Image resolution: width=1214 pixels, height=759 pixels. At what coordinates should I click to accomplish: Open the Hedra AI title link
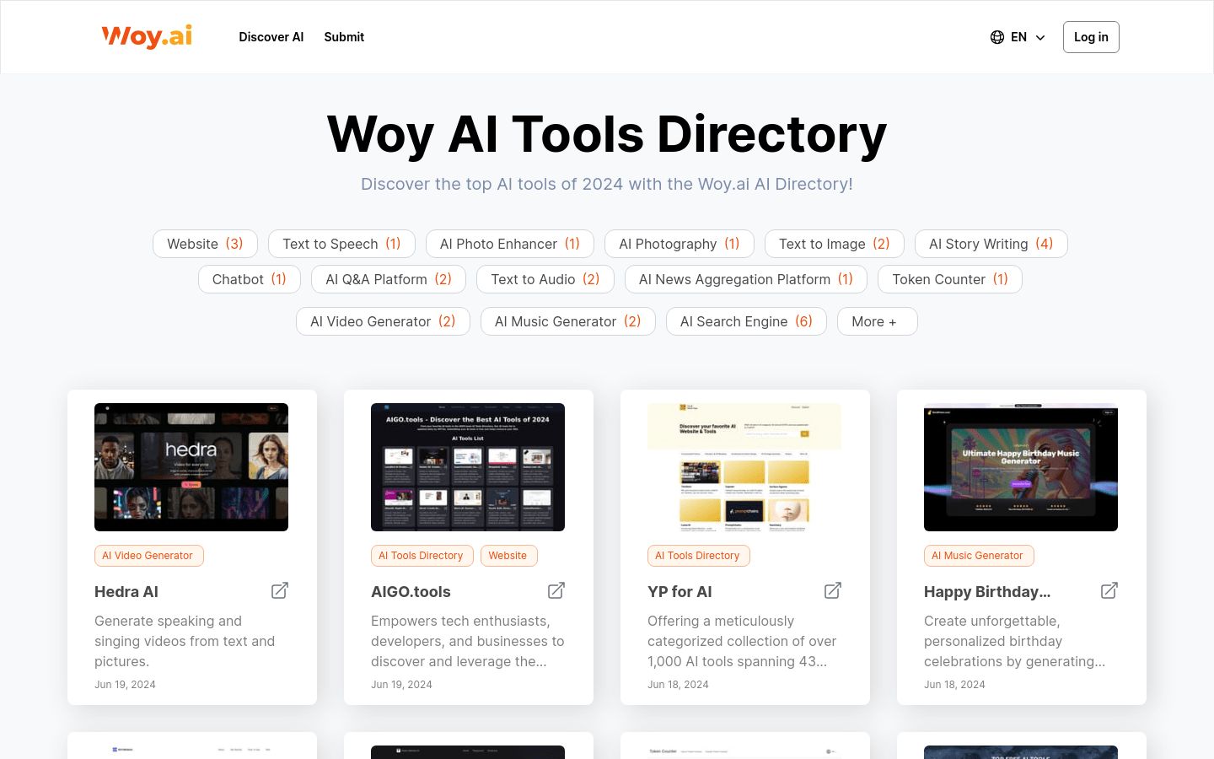(126, 592)
